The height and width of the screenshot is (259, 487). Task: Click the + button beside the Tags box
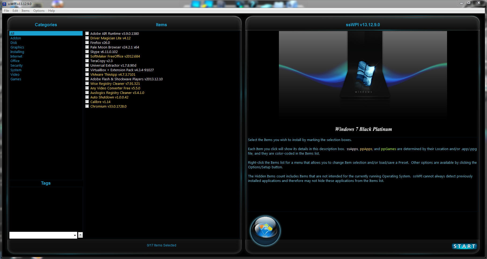(80, 235)
